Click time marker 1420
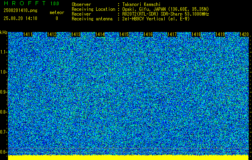Viewport: 252px width, 160px height. click(x=244, y=34)
